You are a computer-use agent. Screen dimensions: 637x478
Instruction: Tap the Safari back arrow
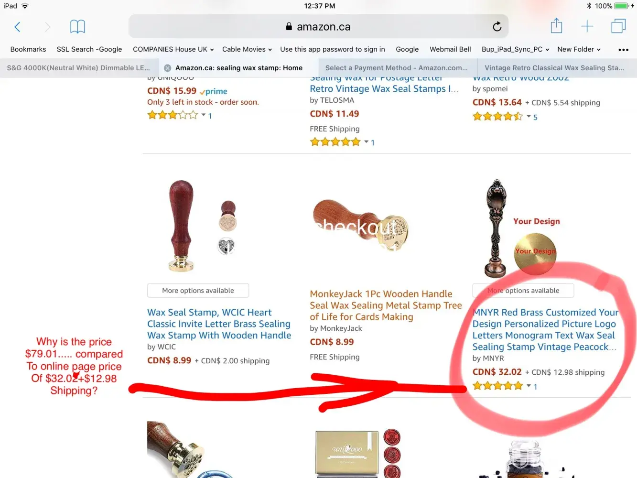pyautogui.click(x=17, y=27)
